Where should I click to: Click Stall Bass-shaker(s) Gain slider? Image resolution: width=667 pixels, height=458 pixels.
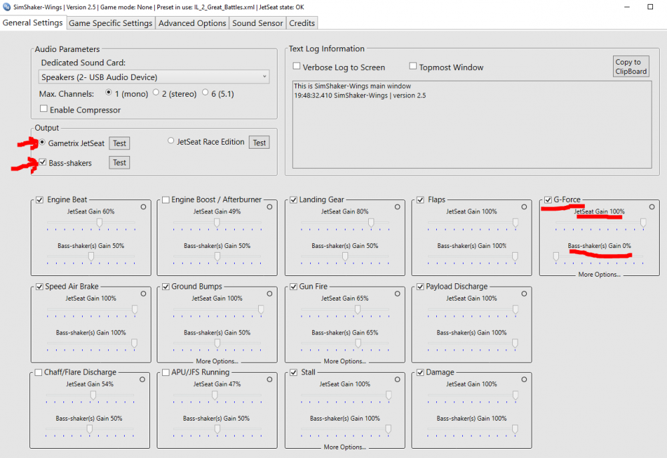pyautogui.click(x=345, y=429)
